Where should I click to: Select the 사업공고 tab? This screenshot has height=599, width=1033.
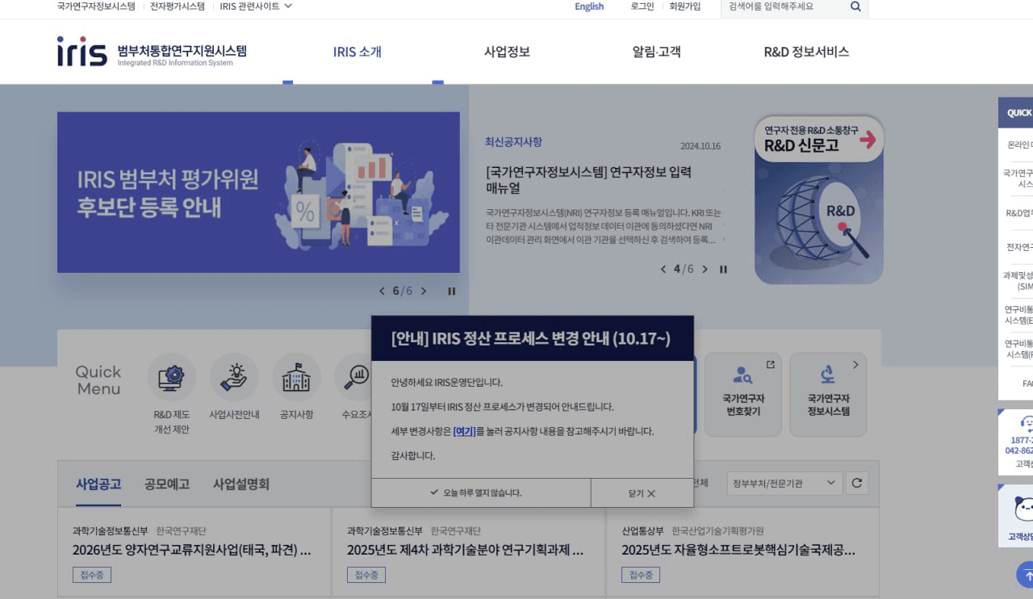[x=98, y=484]
